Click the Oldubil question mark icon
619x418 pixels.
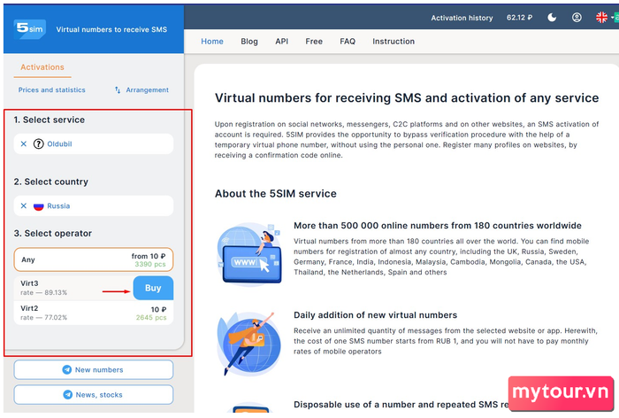point(38,144)
